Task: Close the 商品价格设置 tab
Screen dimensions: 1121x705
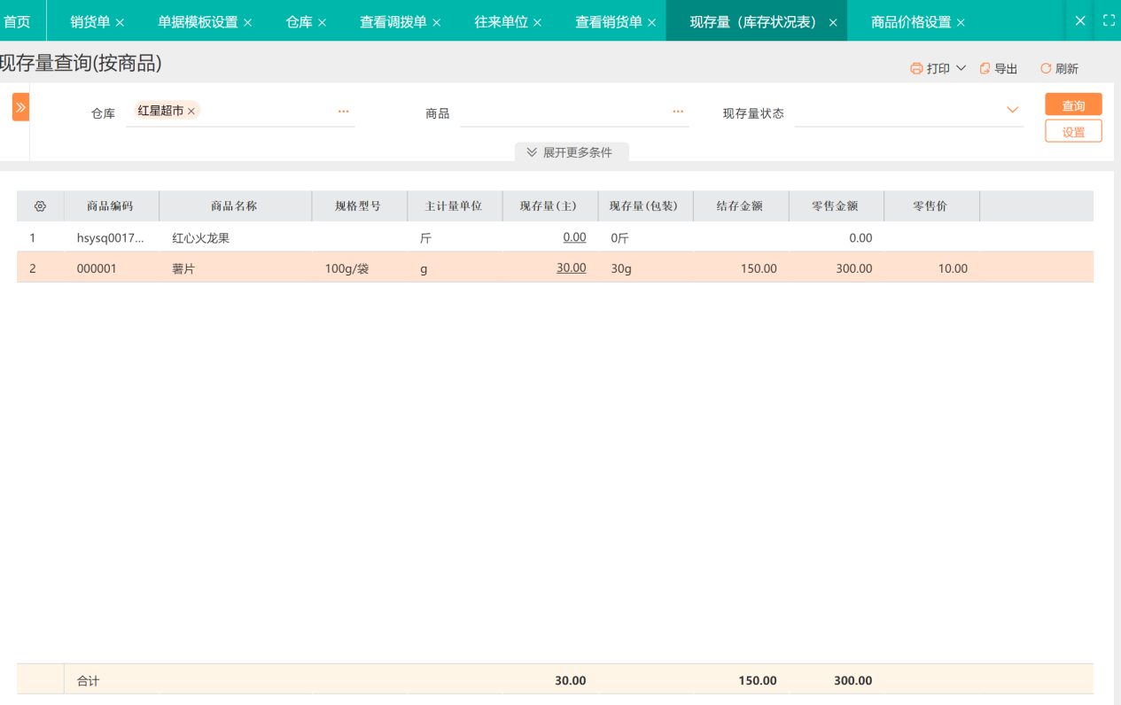Action: pos(961,22)
